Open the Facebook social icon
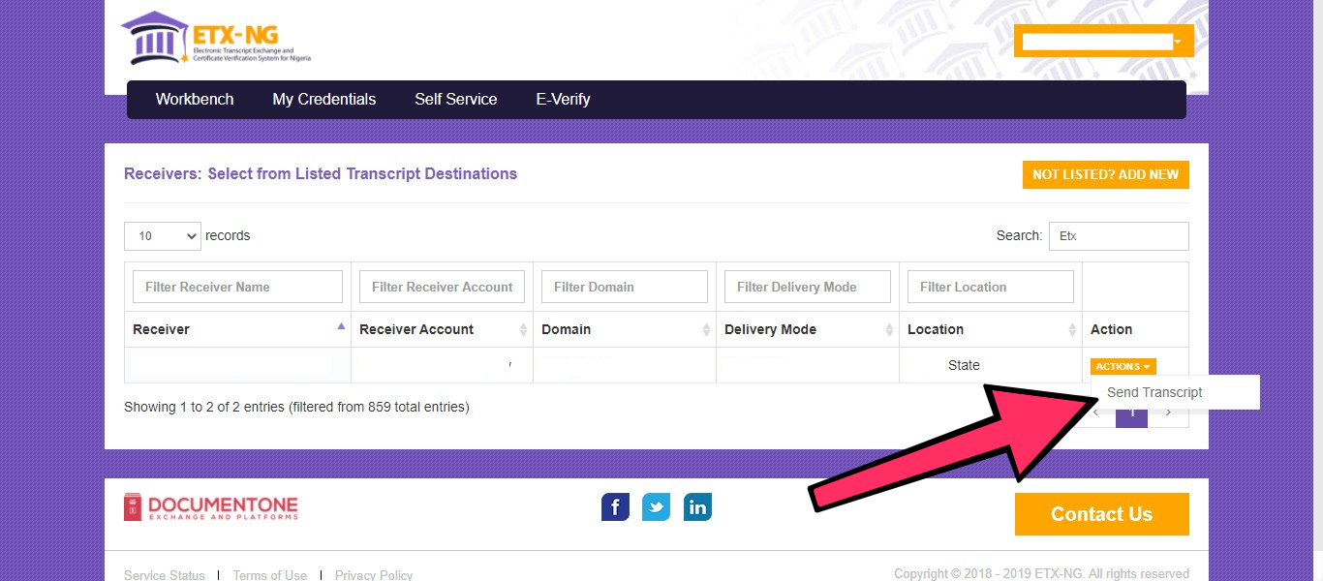The image size is (1323, 581). point(615,505)
